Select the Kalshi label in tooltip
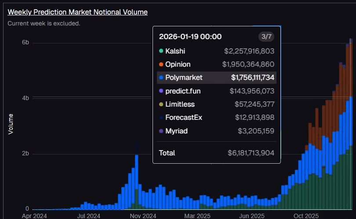356x219 pixels. coord(175,51)
